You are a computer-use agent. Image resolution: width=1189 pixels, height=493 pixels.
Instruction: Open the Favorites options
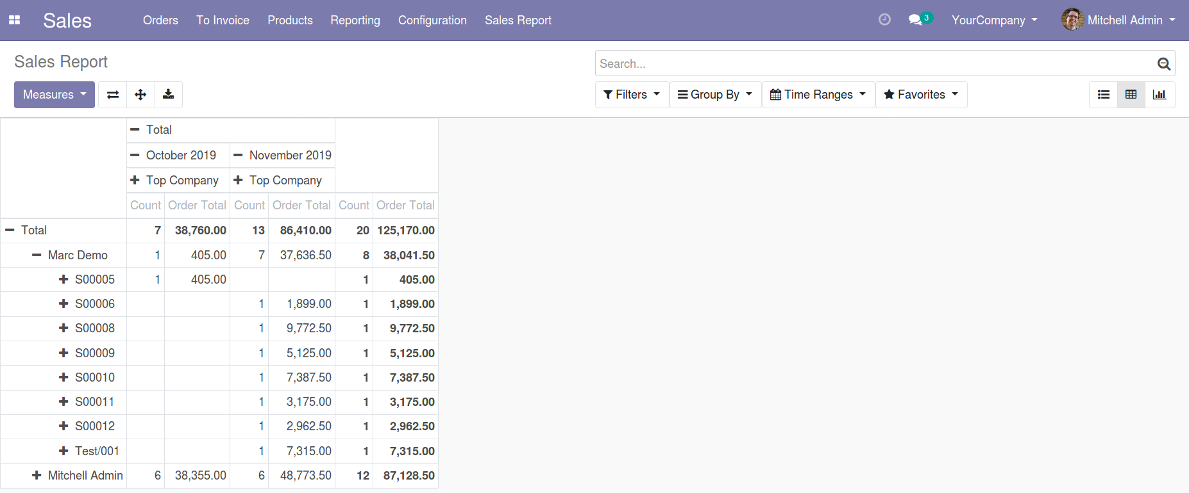click(x=921, y=95)
